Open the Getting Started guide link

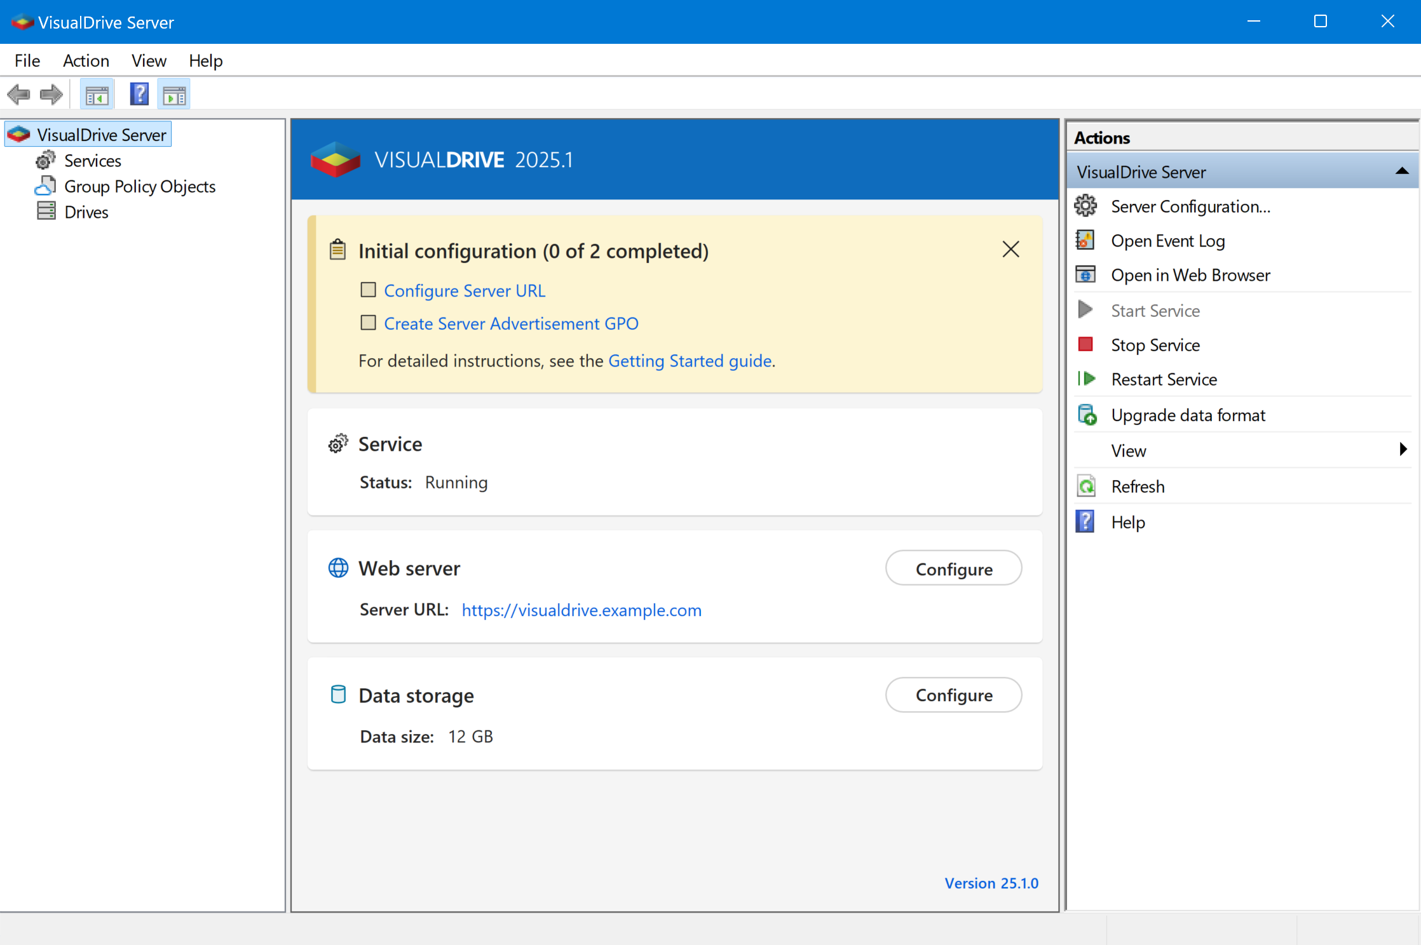690,360
